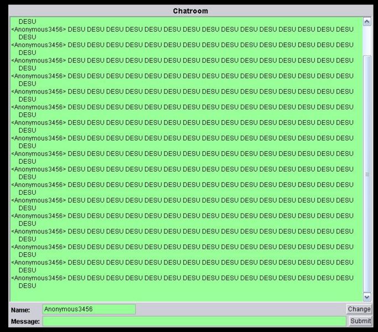Click the Chatroom title bar text
This screenshot has height=332, width=378.
[190, 11]
